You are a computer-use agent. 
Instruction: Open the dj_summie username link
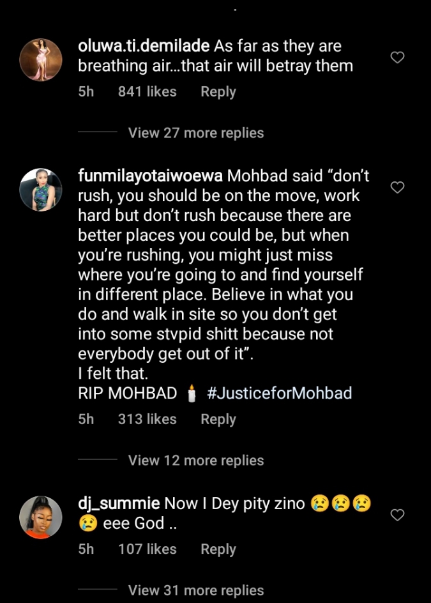click(x=119, y=503)
